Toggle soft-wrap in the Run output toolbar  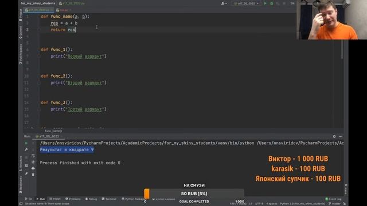[33, 156]
